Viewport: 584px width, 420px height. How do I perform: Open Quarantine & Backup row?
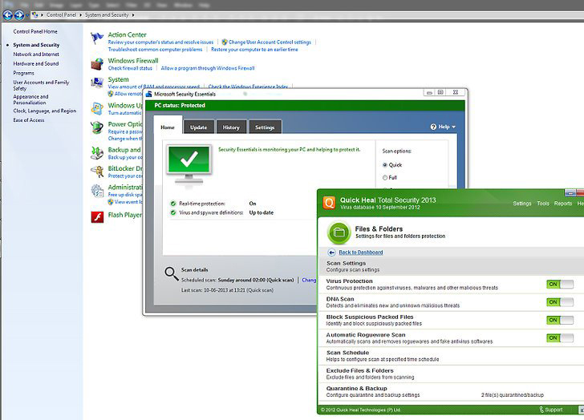(x=451, y=392)
